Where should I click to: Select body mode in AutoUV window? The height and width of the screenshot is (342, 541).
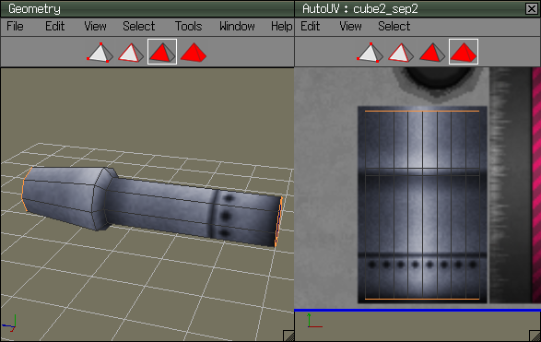(x=464, y=52)
